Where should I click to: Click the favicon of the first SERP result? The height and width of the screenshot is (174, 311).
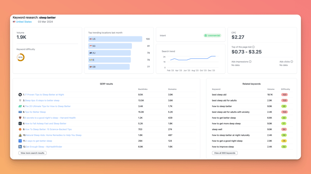click(20, 95)
